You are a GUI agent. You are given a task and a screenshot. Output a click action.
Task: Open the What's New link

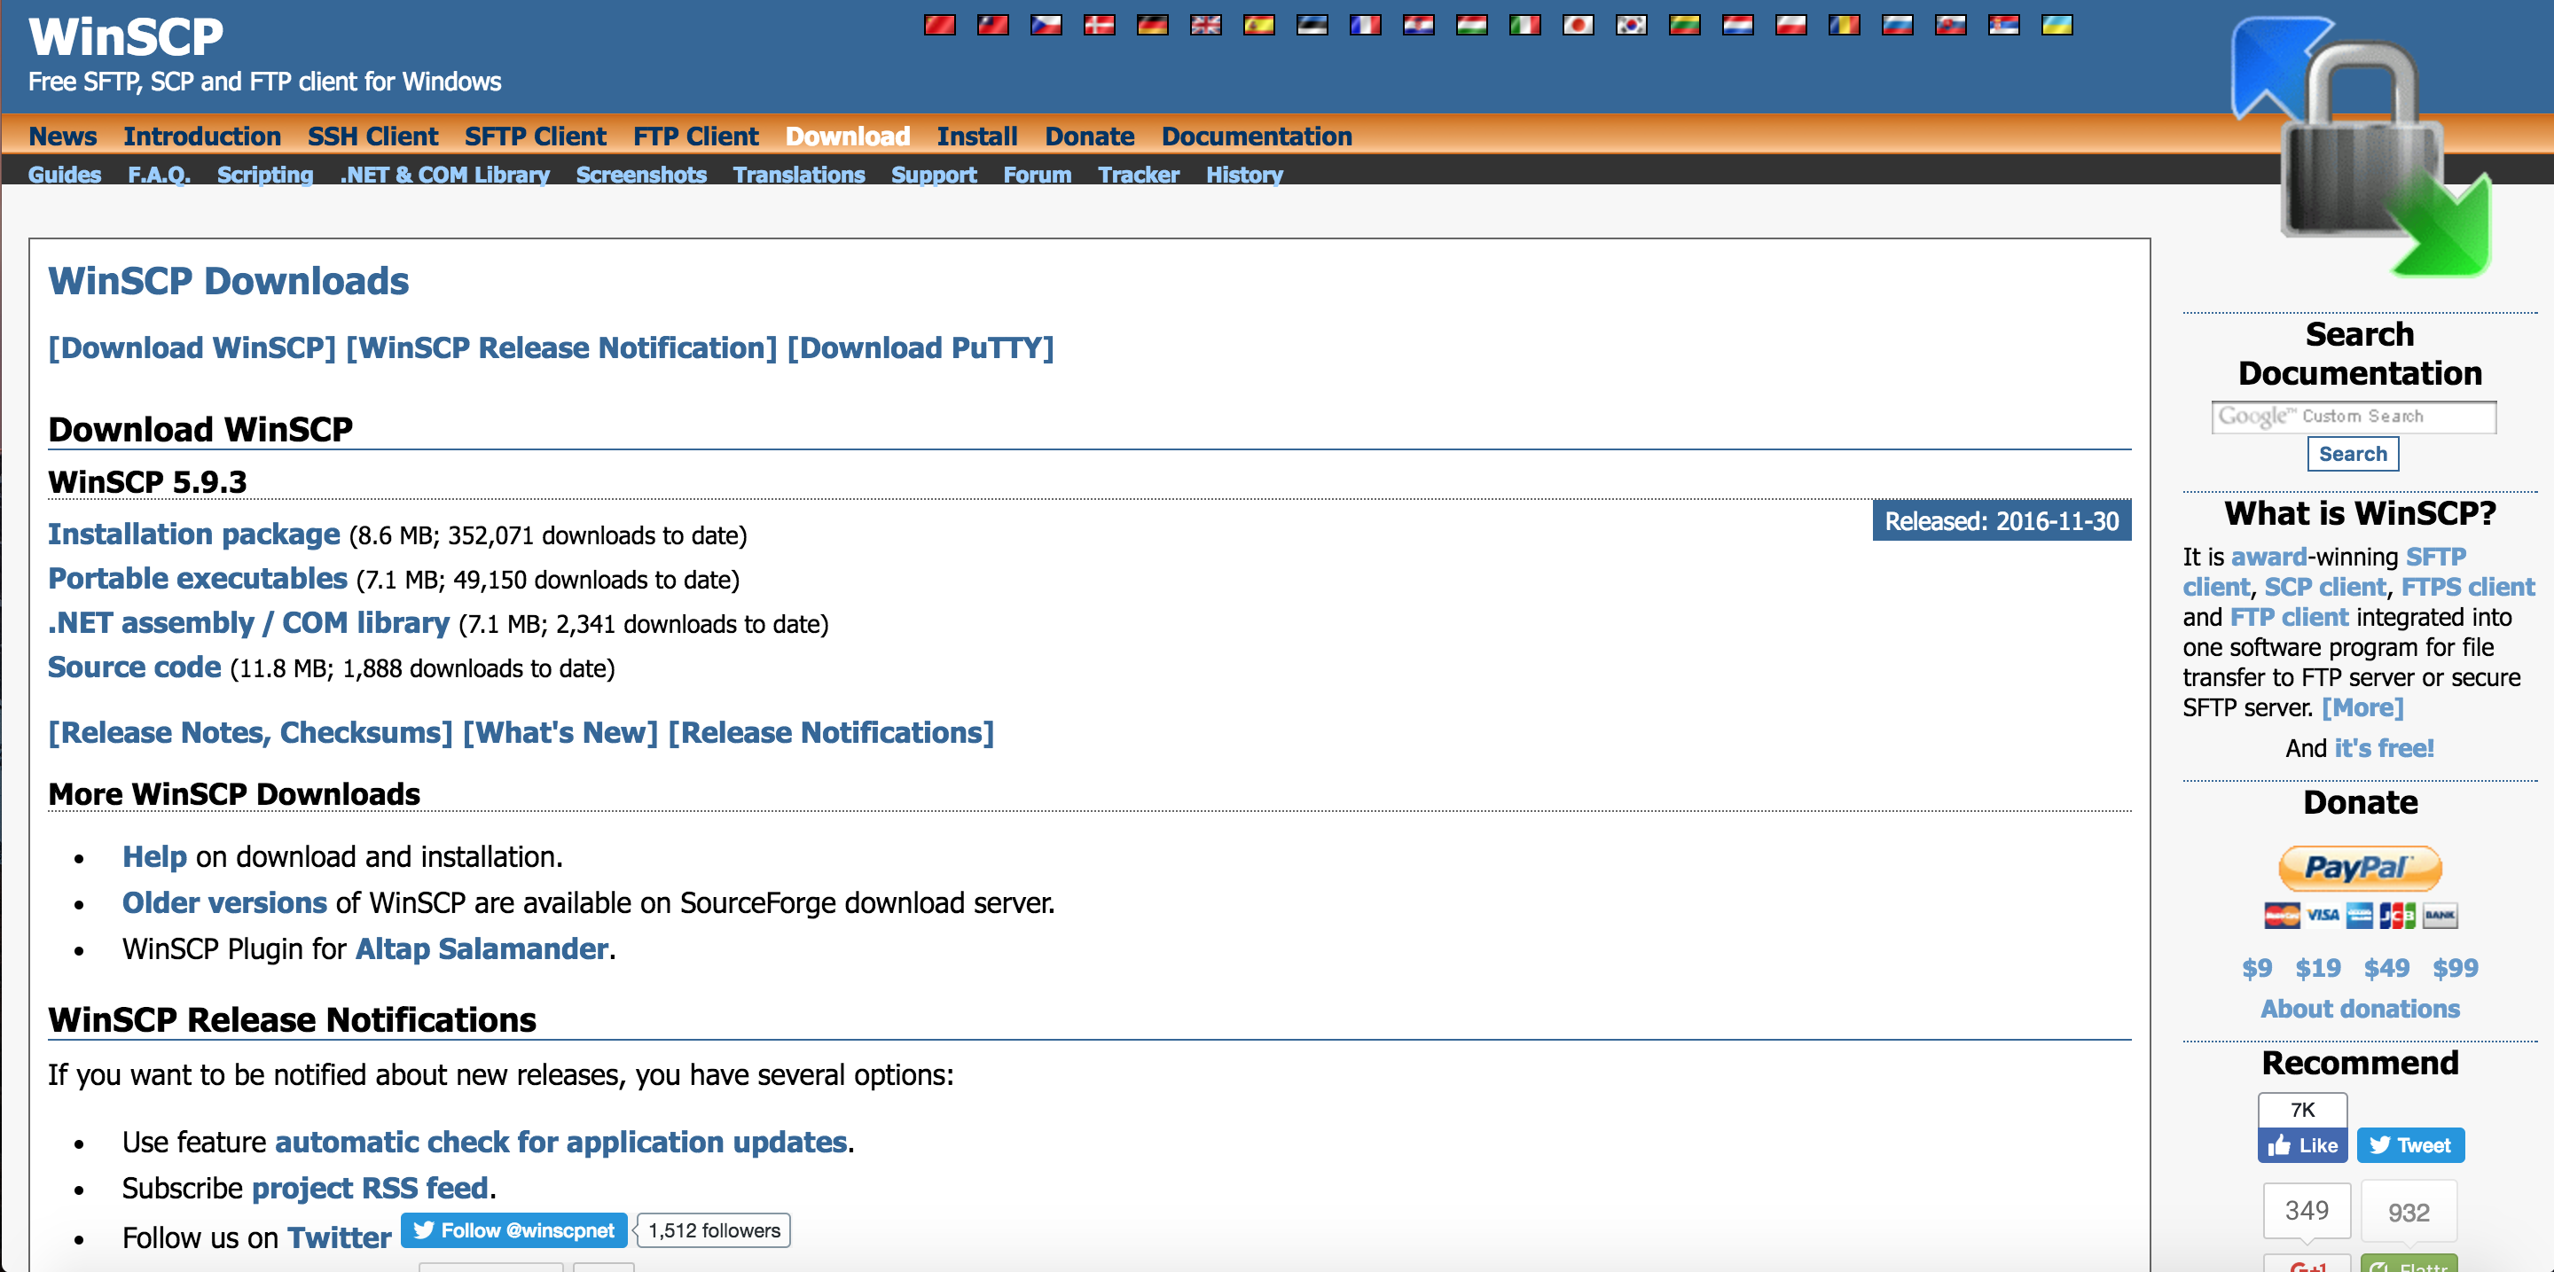point(560,733)
